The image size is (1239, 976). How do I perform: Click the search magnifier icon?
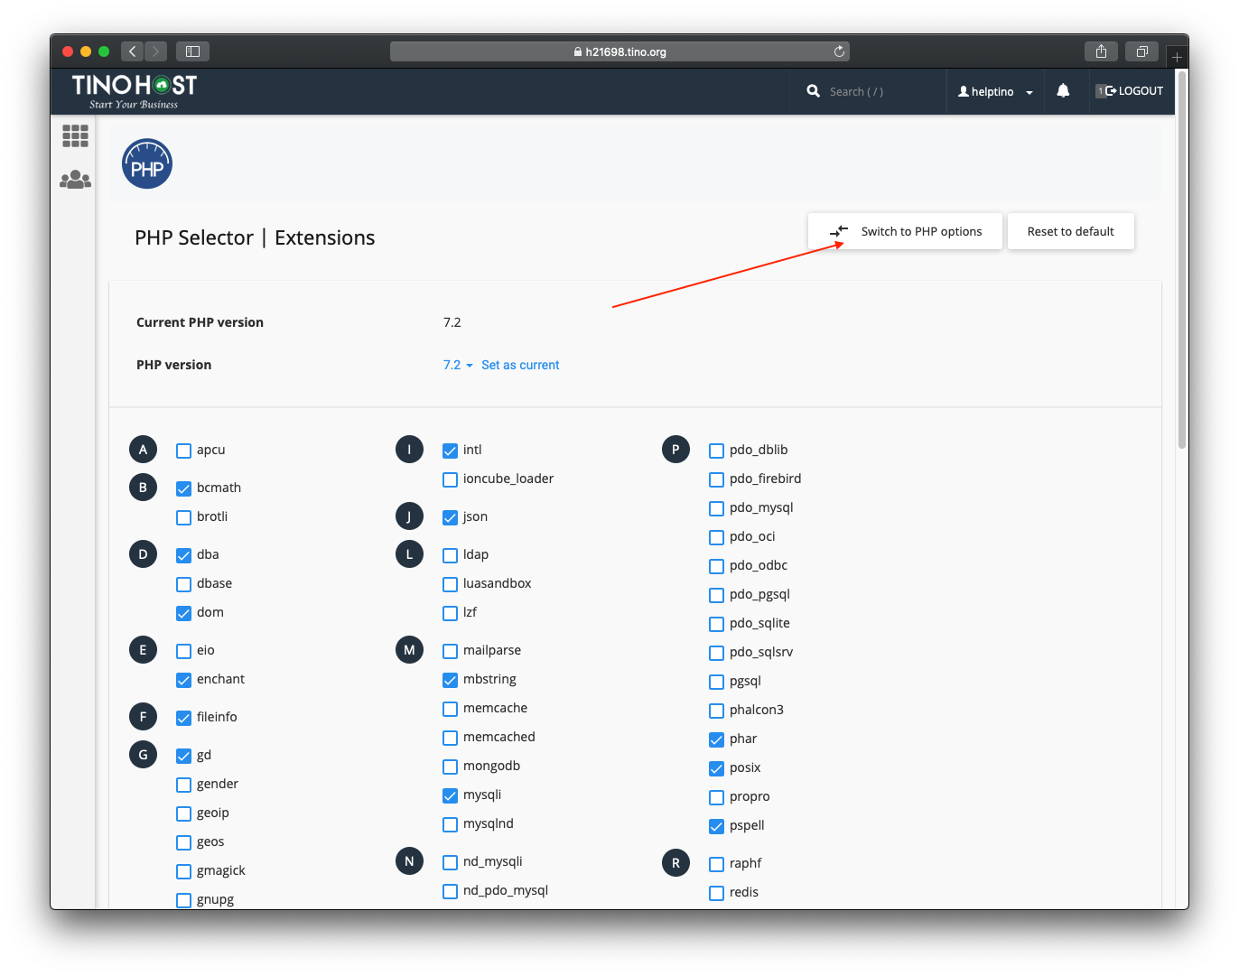pos(814,91)
